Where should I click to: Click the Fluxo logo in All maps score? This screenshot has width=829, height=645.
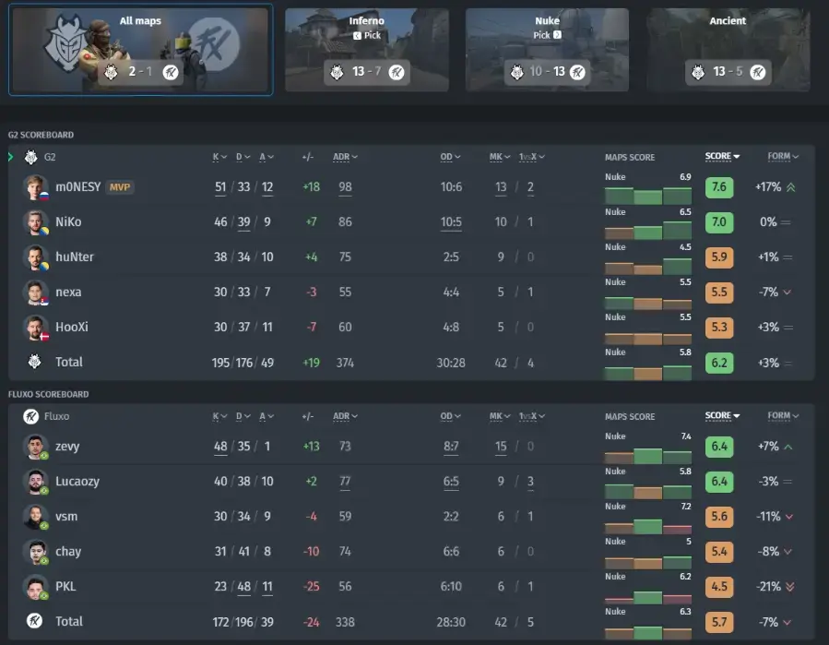click(171, 71)
